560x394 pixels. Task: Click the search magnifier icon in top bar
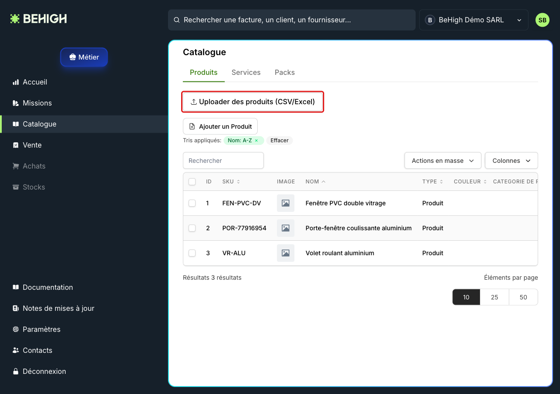click(177, 20)
